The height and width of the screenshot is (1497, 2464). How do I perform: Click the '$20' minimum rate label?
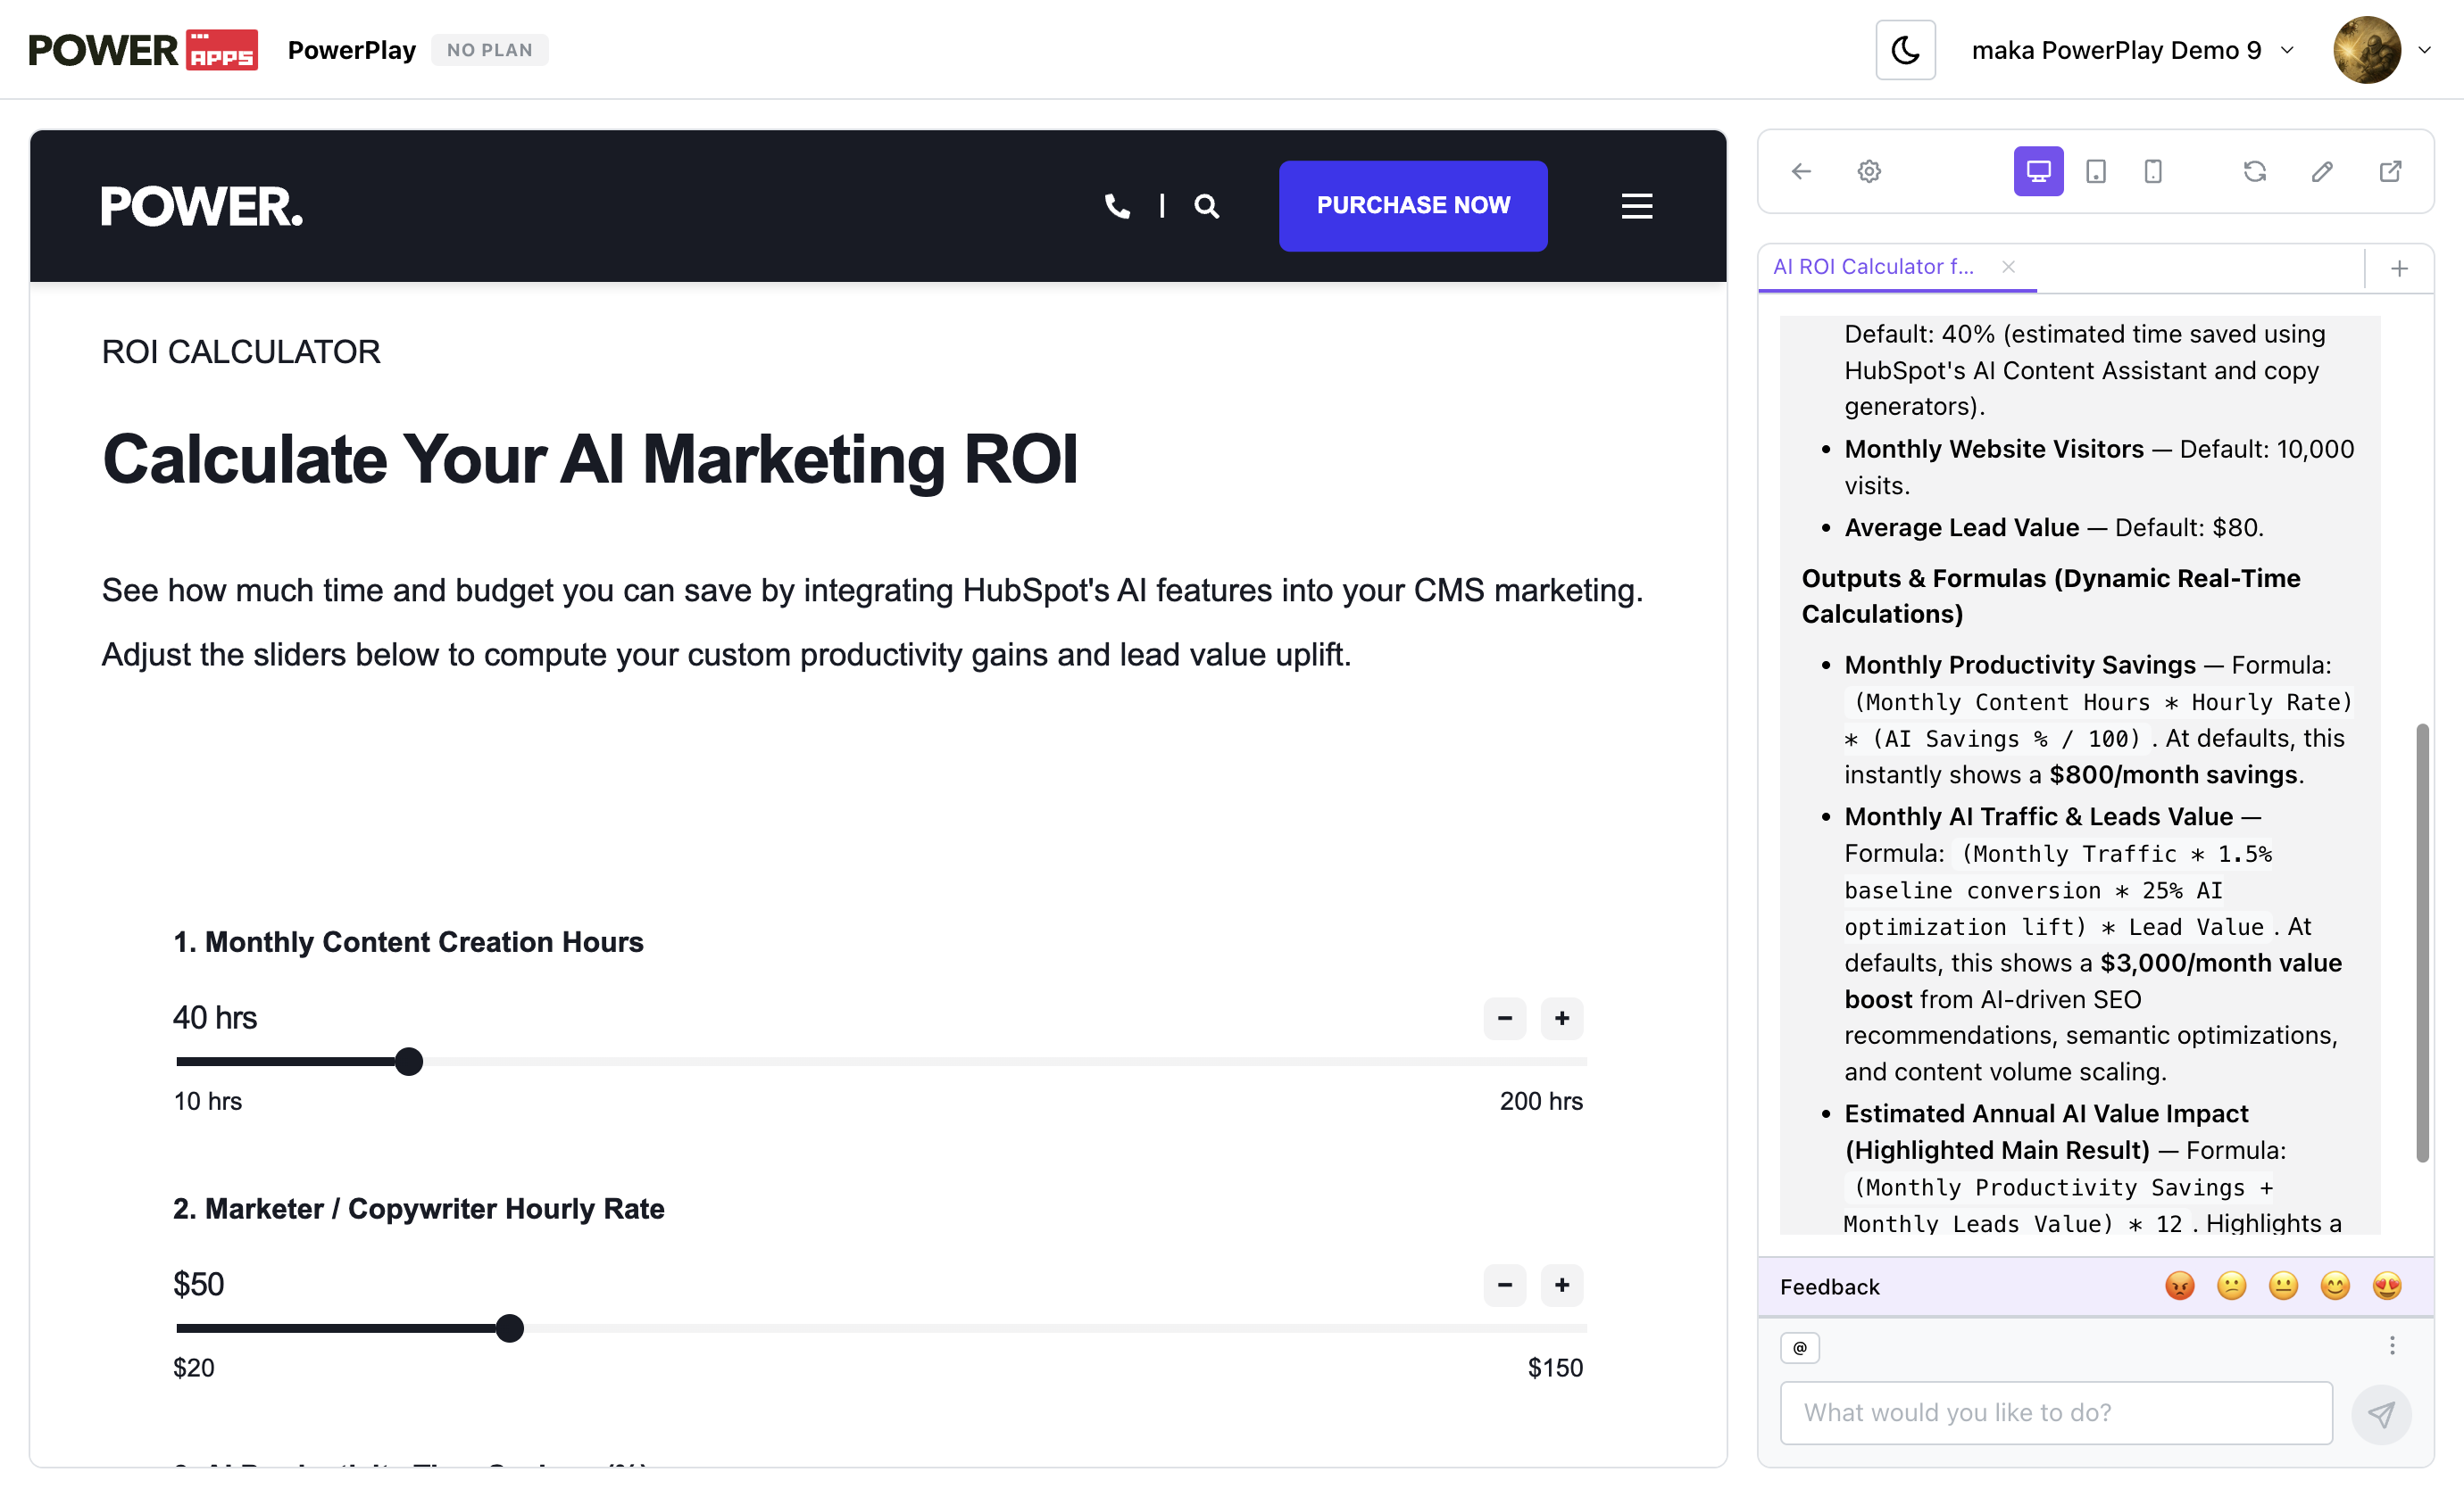194,1368
